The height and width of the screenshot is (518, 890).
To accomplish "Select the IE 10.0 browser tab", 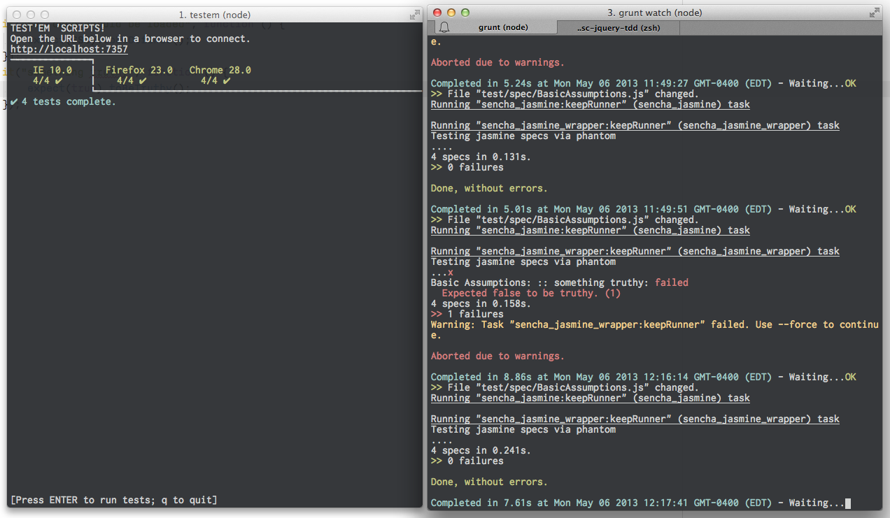I will tap(52, 71).
